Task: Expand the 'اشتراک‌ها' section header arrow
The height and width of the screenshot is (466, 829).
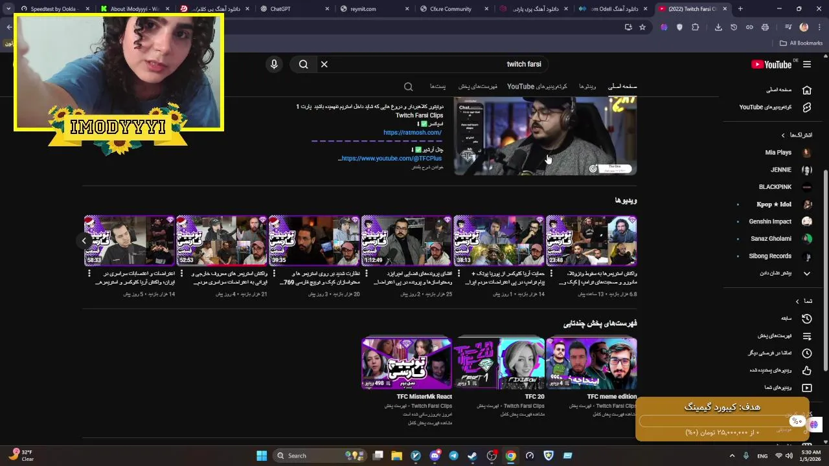Action: coord(783,135)
